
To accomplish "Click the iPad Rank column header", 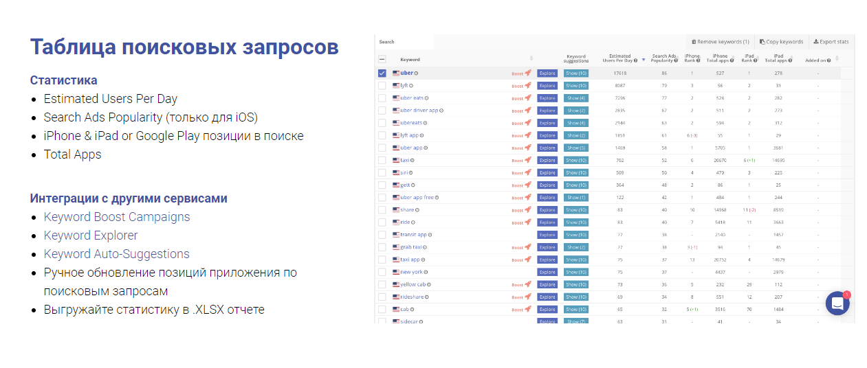I will click(748, 58).
